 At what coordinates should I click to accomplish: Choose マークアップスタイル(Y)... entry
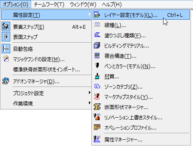pos(141,97)
